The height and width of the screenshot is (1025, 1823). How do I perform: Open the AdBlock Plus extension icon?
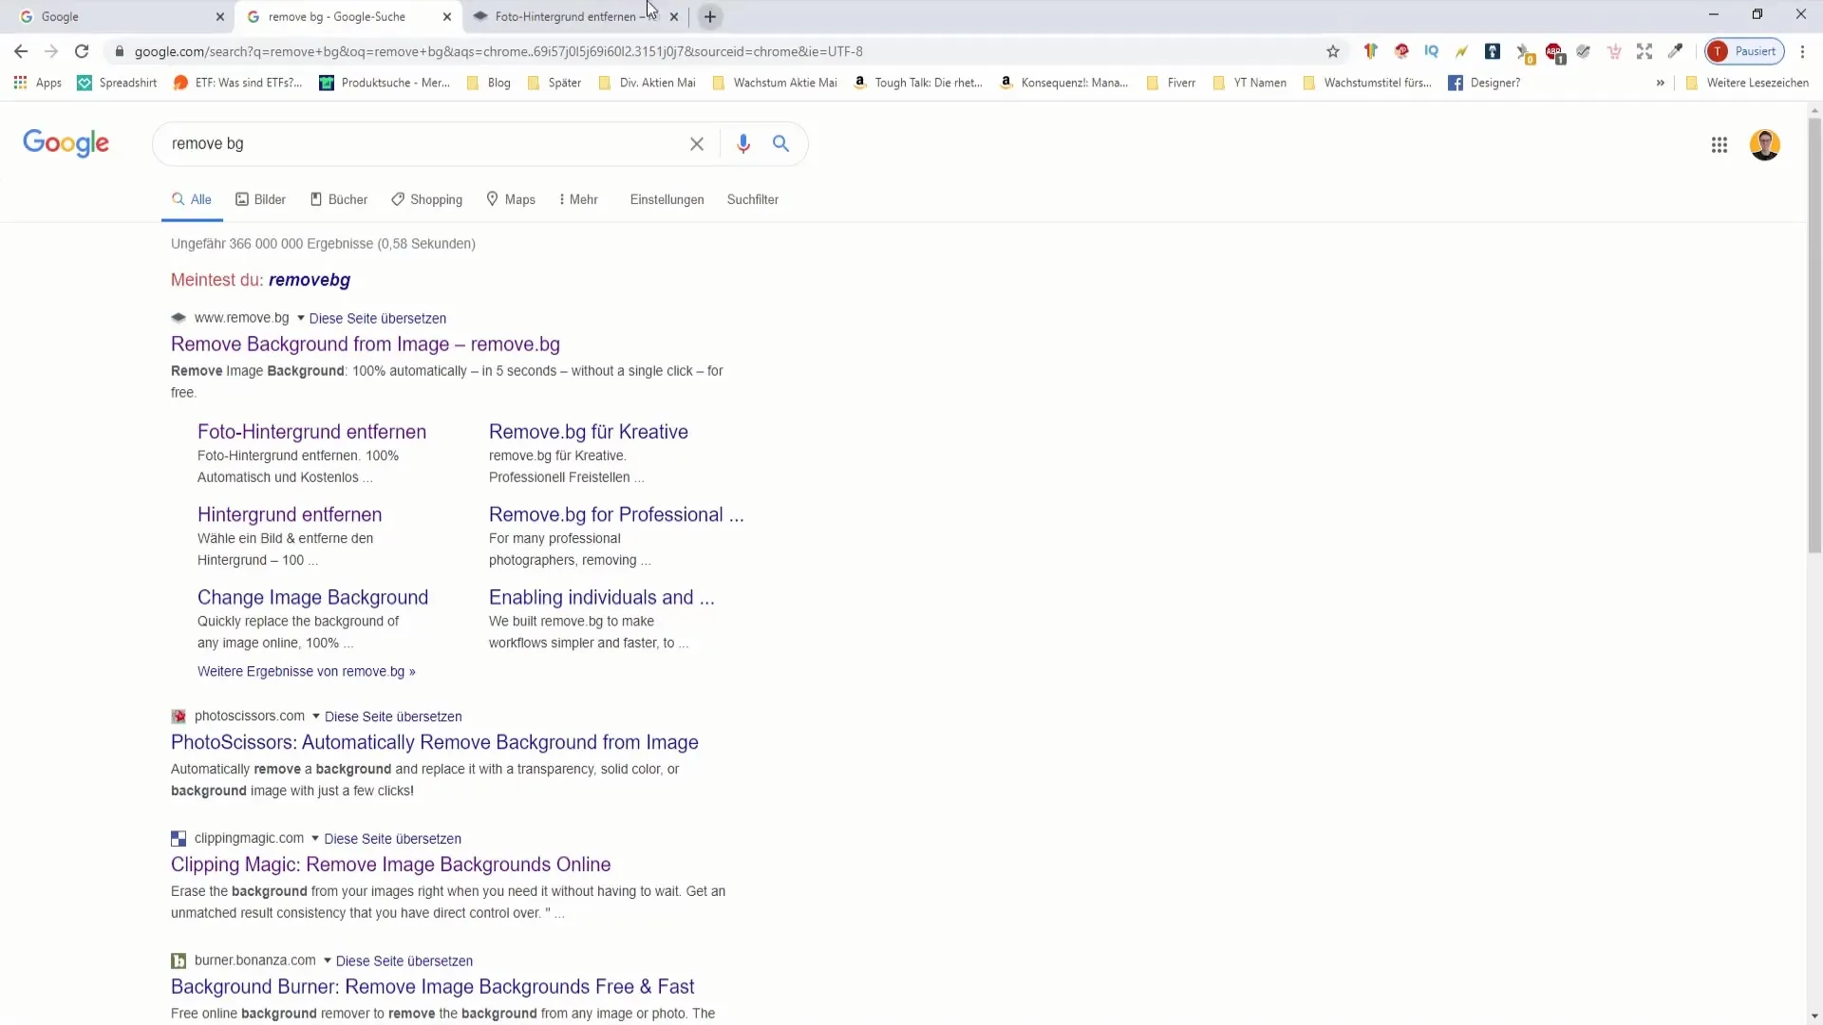pos(1554,52)
